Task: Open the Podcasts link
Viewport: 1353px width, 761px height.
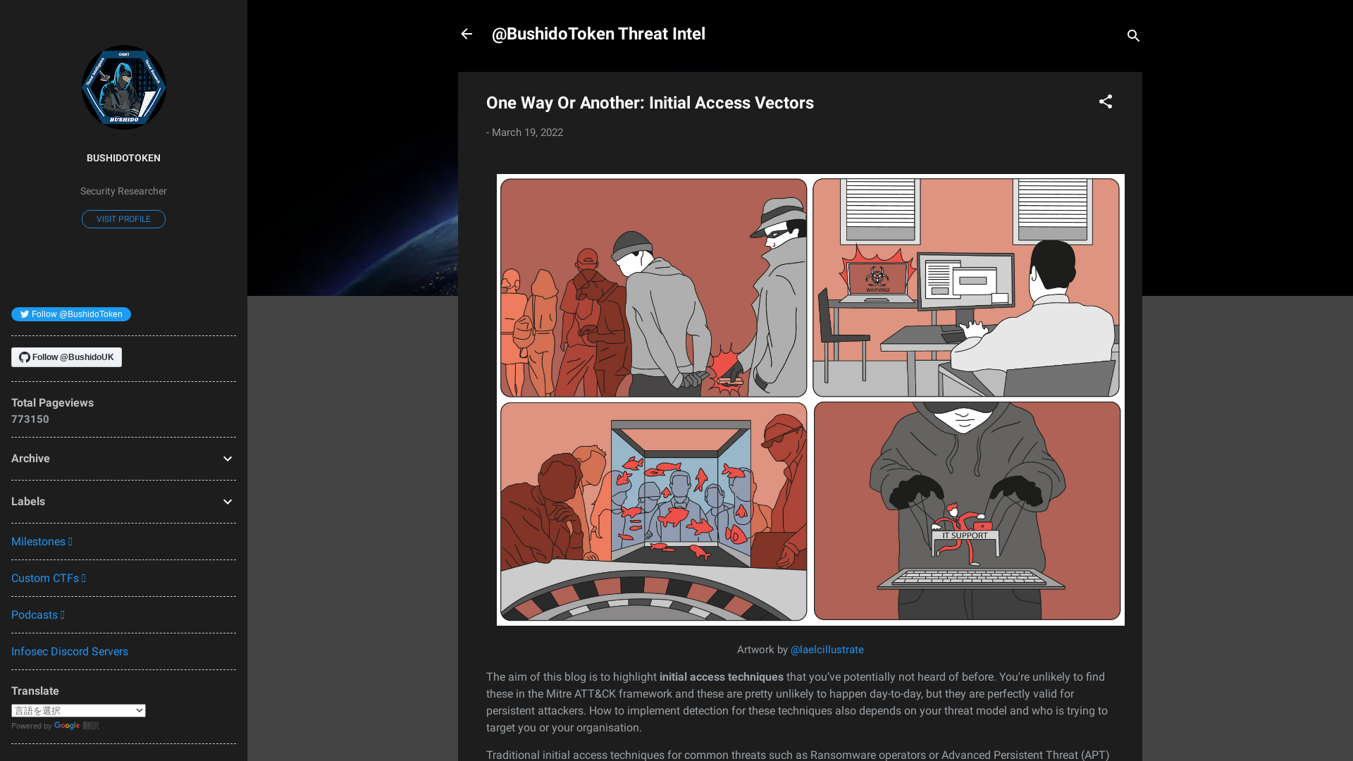Action: tap(38, 615)
